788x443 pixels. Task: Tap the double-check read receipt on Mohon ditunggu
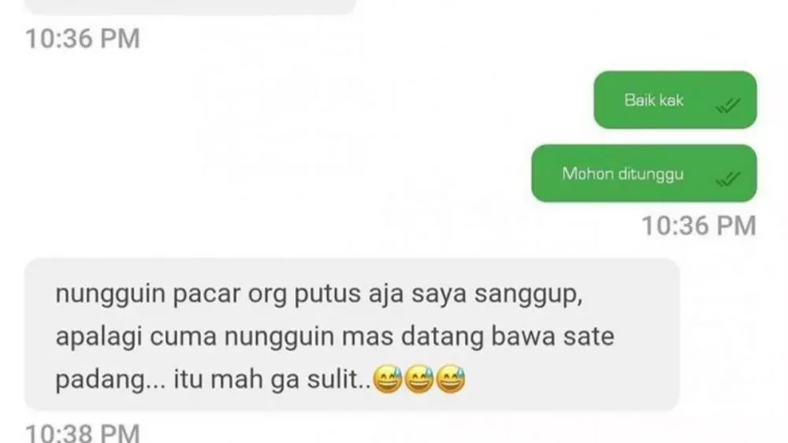(x=727, y=178)
